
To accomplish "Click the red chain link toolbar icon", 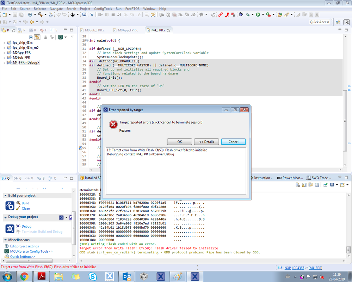I will pos(220,14).
